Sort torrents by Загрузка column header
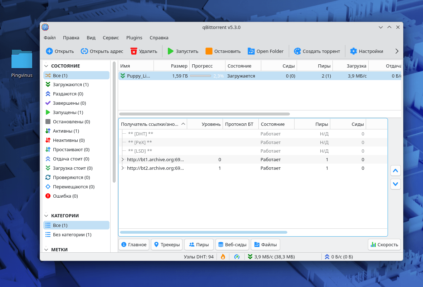 click(x=350, y=66)
